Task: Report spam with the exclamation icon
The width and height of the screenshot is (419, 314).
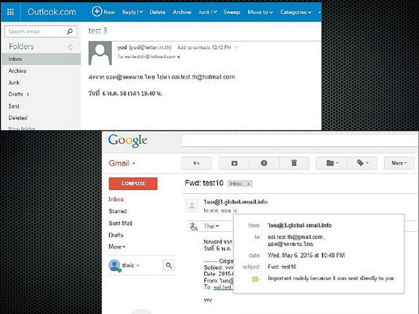Action: tap(264, 163)
